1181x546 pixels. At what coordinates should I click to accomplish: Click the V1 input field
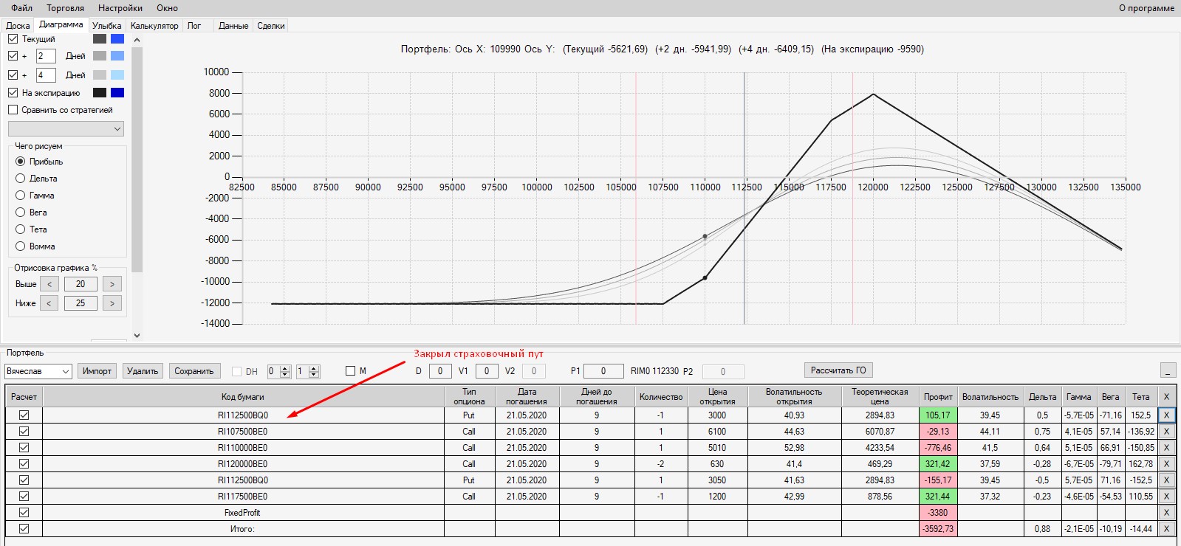487,371
